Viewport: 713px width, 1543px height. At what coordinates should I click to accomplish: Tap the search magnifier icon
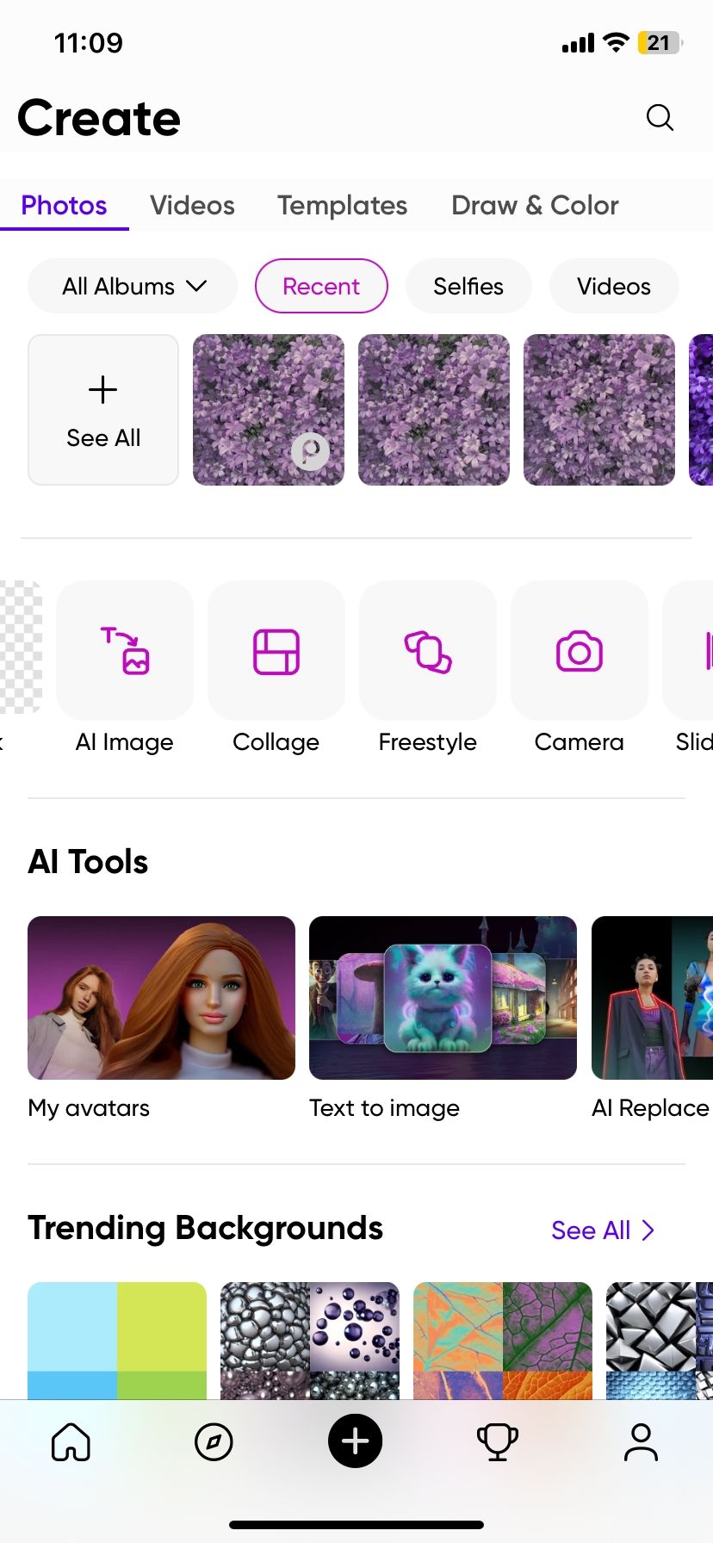pyautogui.click(x=660, y=117)
